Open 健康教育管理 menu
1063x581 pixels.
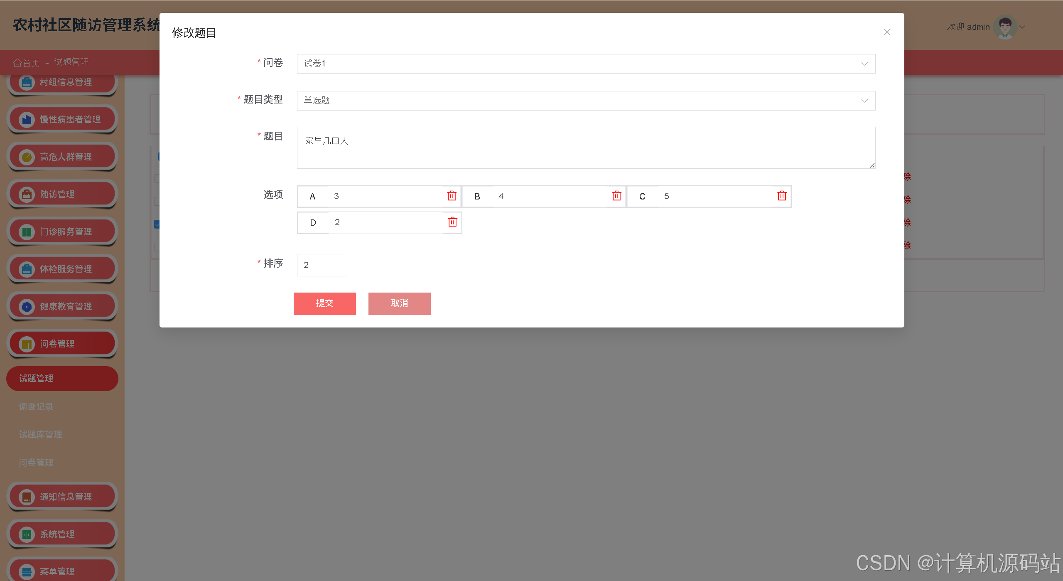coord(62,307)
